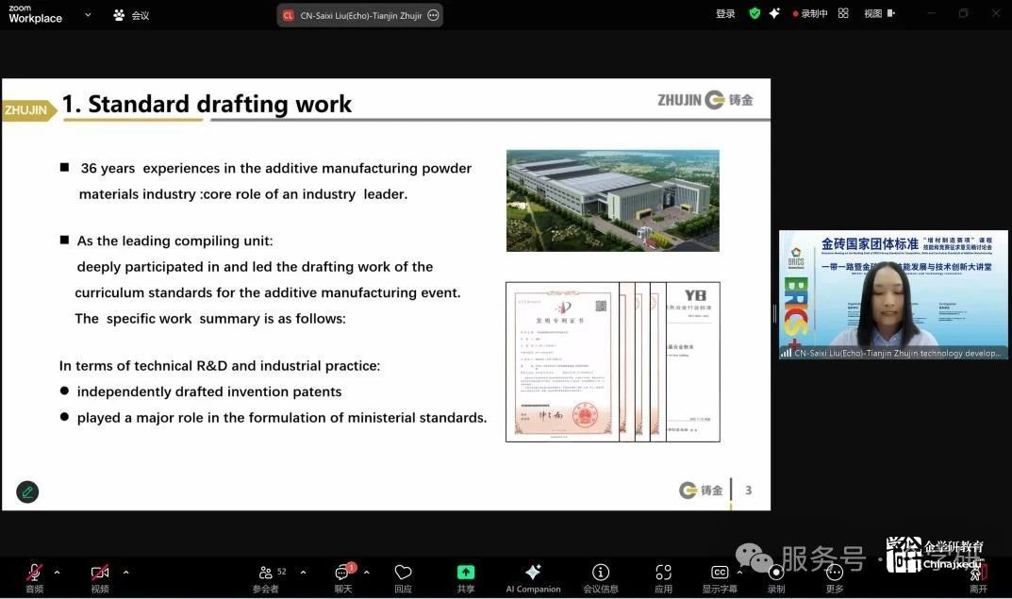Click the green security shield icon
Viewport: 1012px width, 599px height.
[x=755, y=13]
